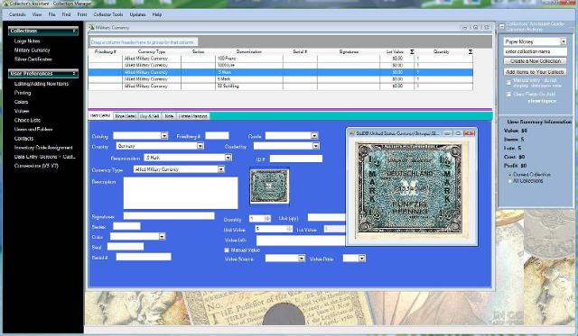Toggle the Manual entry checkbox in guide panel

[508, 83]
